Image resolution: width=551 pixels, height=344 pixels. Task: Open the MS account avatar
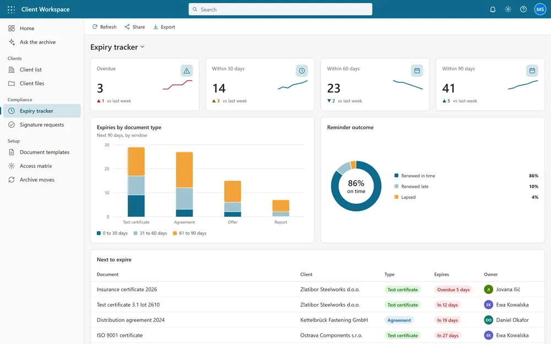pos(540,9)
